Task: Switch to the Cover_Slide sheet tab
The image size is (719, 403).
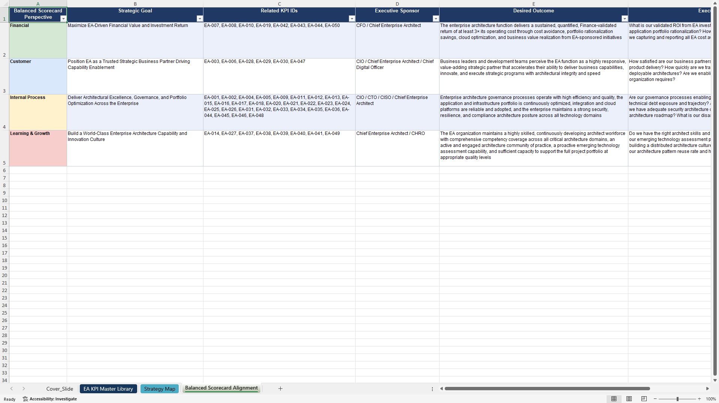Action: coord(60,389)
